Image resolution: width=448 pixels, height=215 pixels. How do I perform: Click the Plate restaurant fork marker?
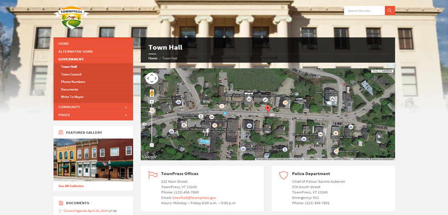pos(285,102)
